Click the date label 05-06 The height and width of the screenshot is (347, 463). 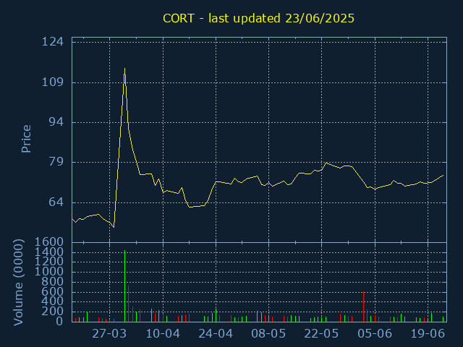[375, 334]
